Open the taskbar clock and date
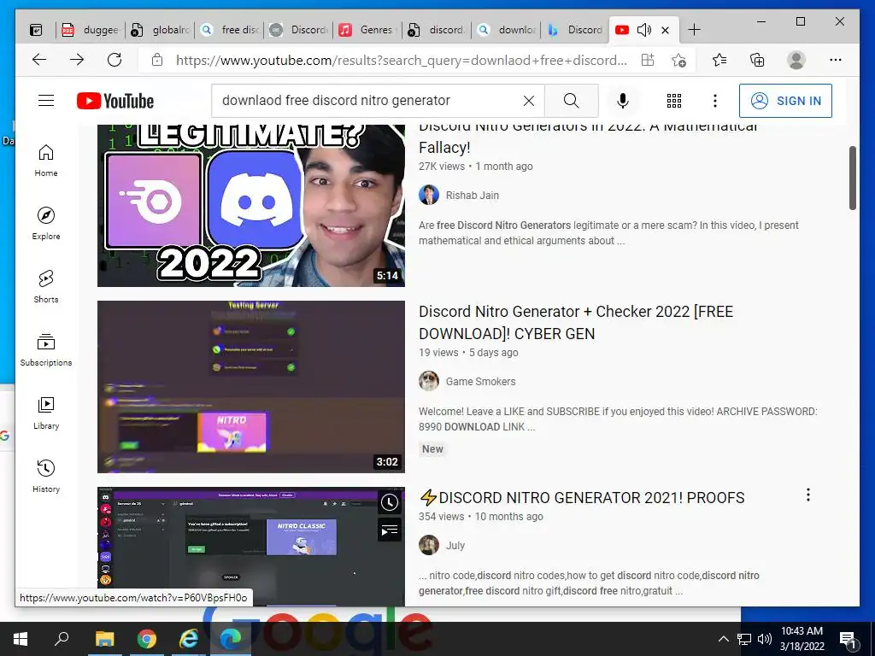Image resolution: width=875 pixels, height=656 pixels. point(802,639)
